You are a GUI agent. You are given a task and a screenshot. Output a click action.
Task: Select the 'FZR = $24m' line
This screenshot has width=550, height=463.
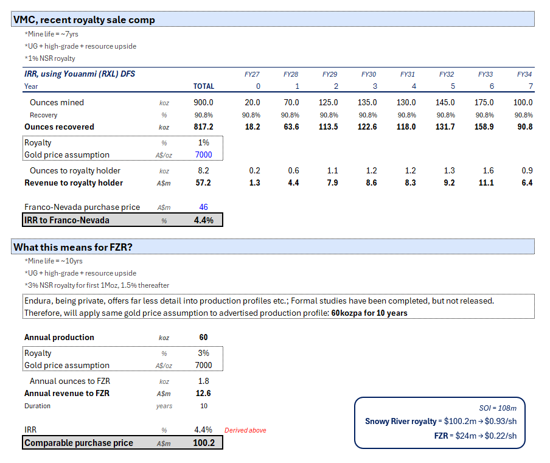[x=475, y=436]
